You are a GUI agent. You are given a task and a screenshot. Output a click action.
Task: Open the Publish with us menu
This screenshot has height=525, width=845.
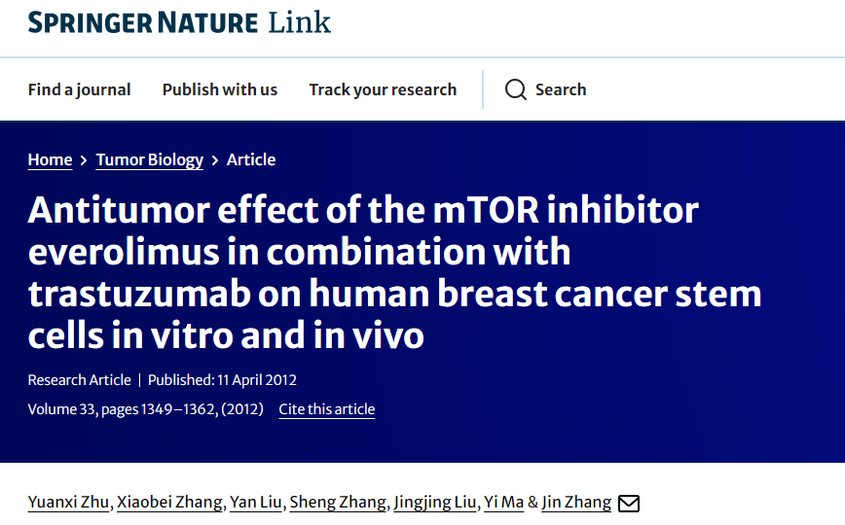point(220,89)
